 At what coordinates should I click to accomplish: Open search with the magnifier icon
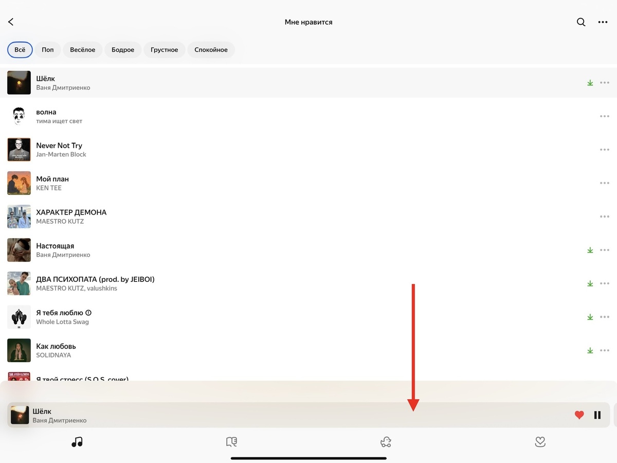581,22
